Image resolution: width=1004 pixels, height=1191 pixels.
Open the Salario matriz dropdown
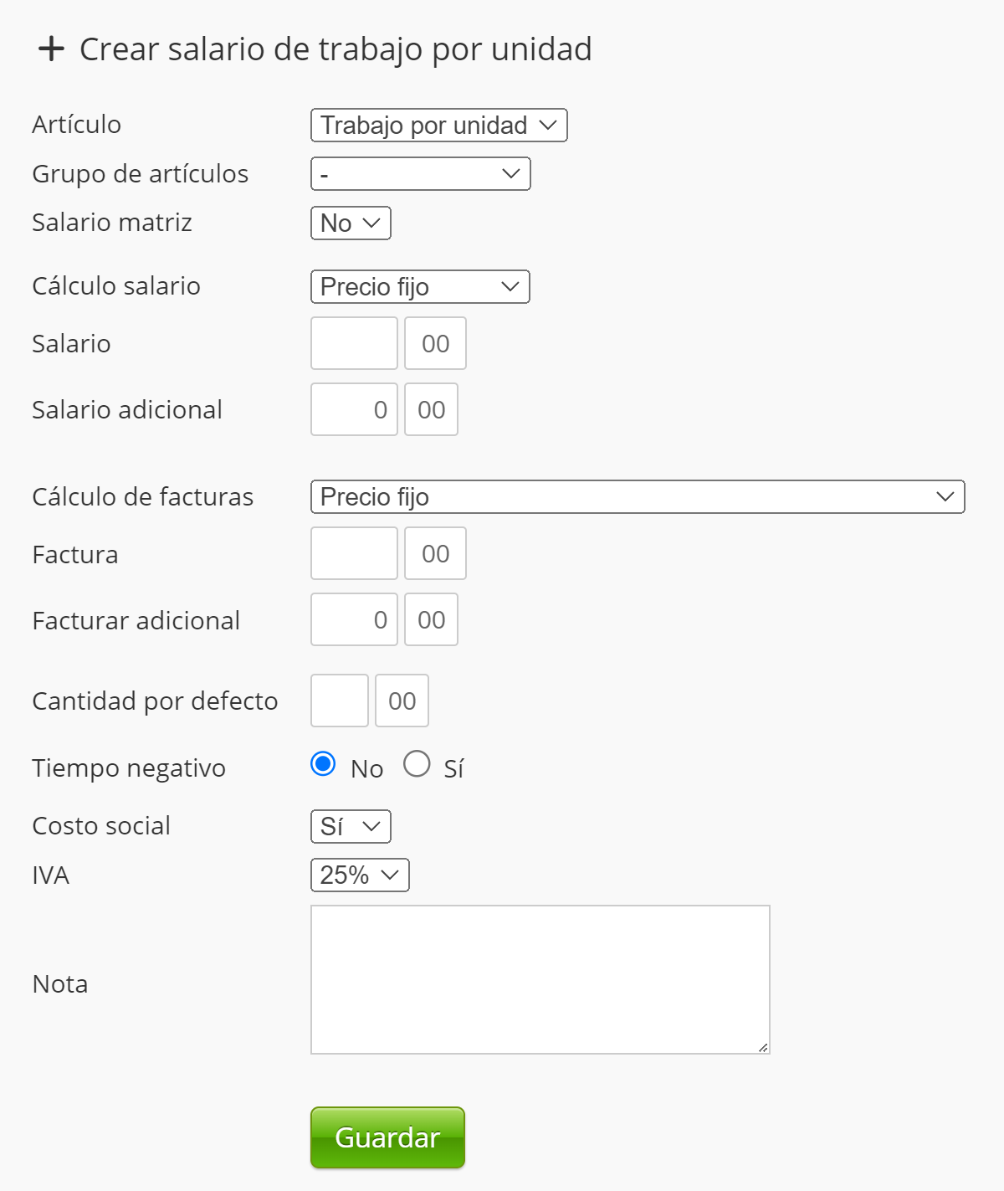351,223
